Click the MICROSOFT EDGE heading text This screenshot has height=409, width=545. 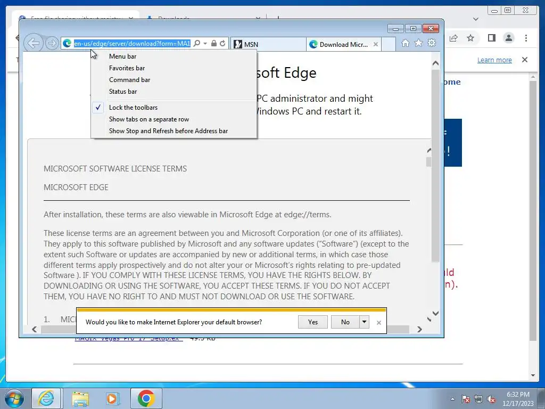(x=76, y=187)
